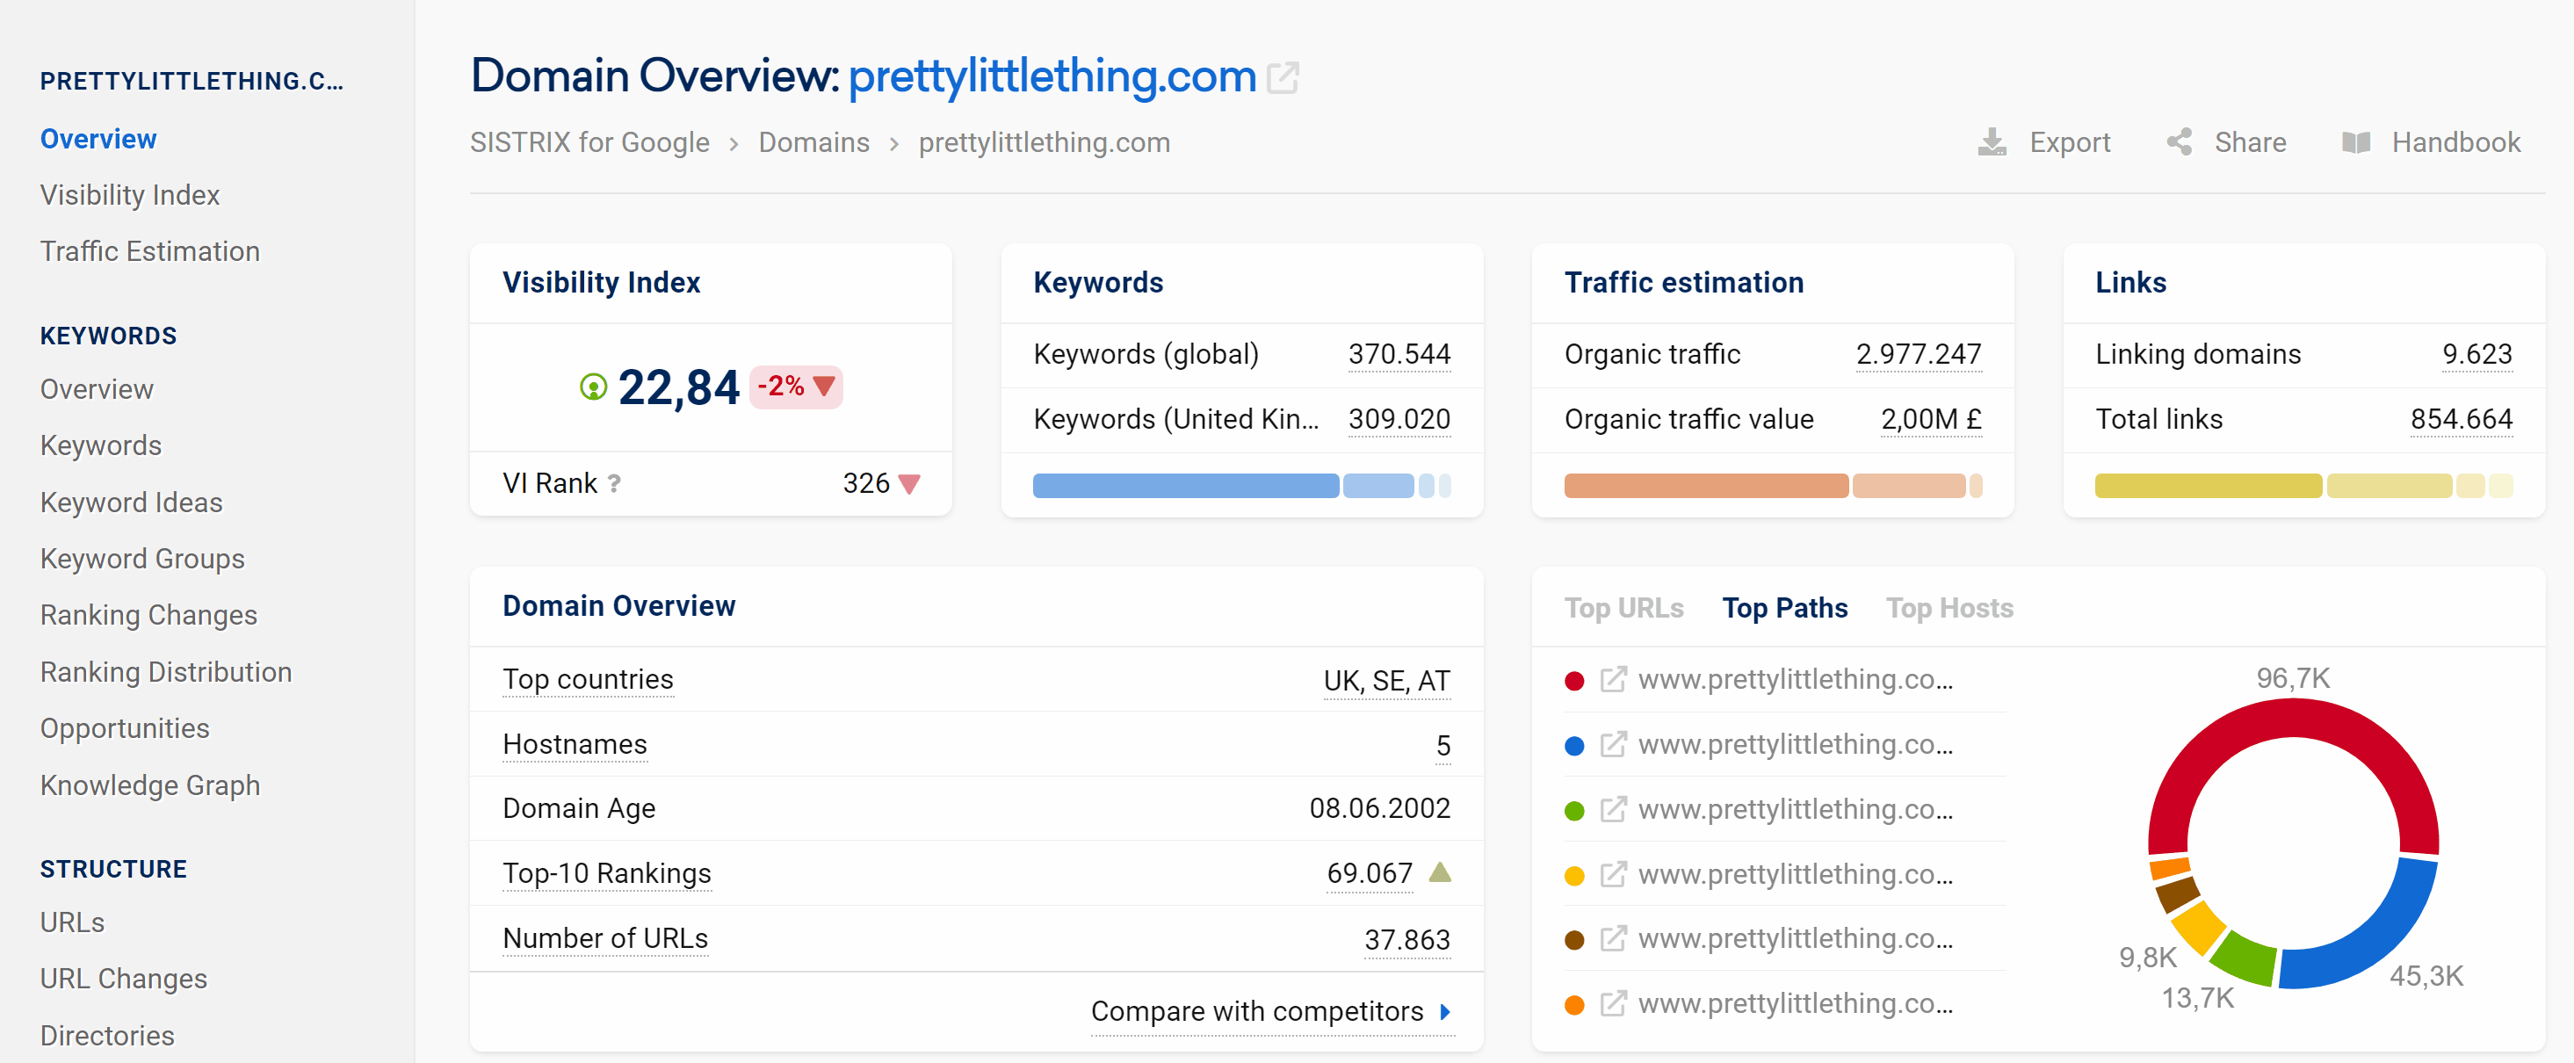Switch to the Top URLs tab
The width and height of the screenshot is (2574, 1063).
(x=1623, y=607)
